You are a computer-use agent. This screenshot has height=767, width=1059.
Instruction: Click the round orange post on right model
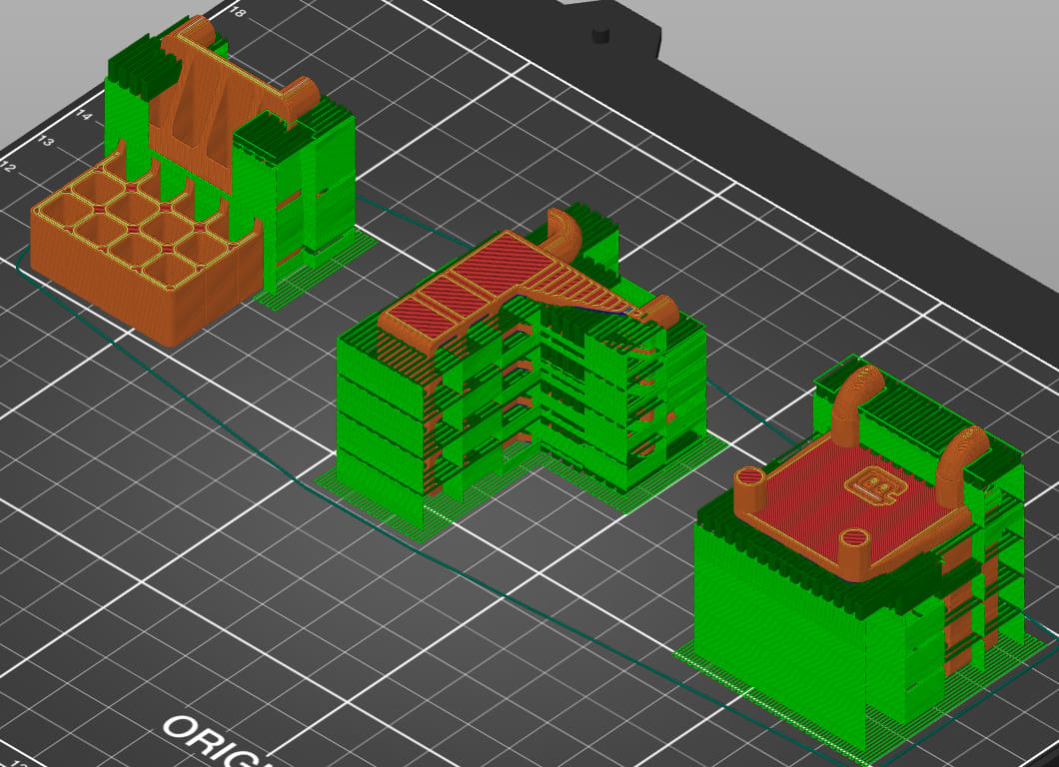[749, 481]
